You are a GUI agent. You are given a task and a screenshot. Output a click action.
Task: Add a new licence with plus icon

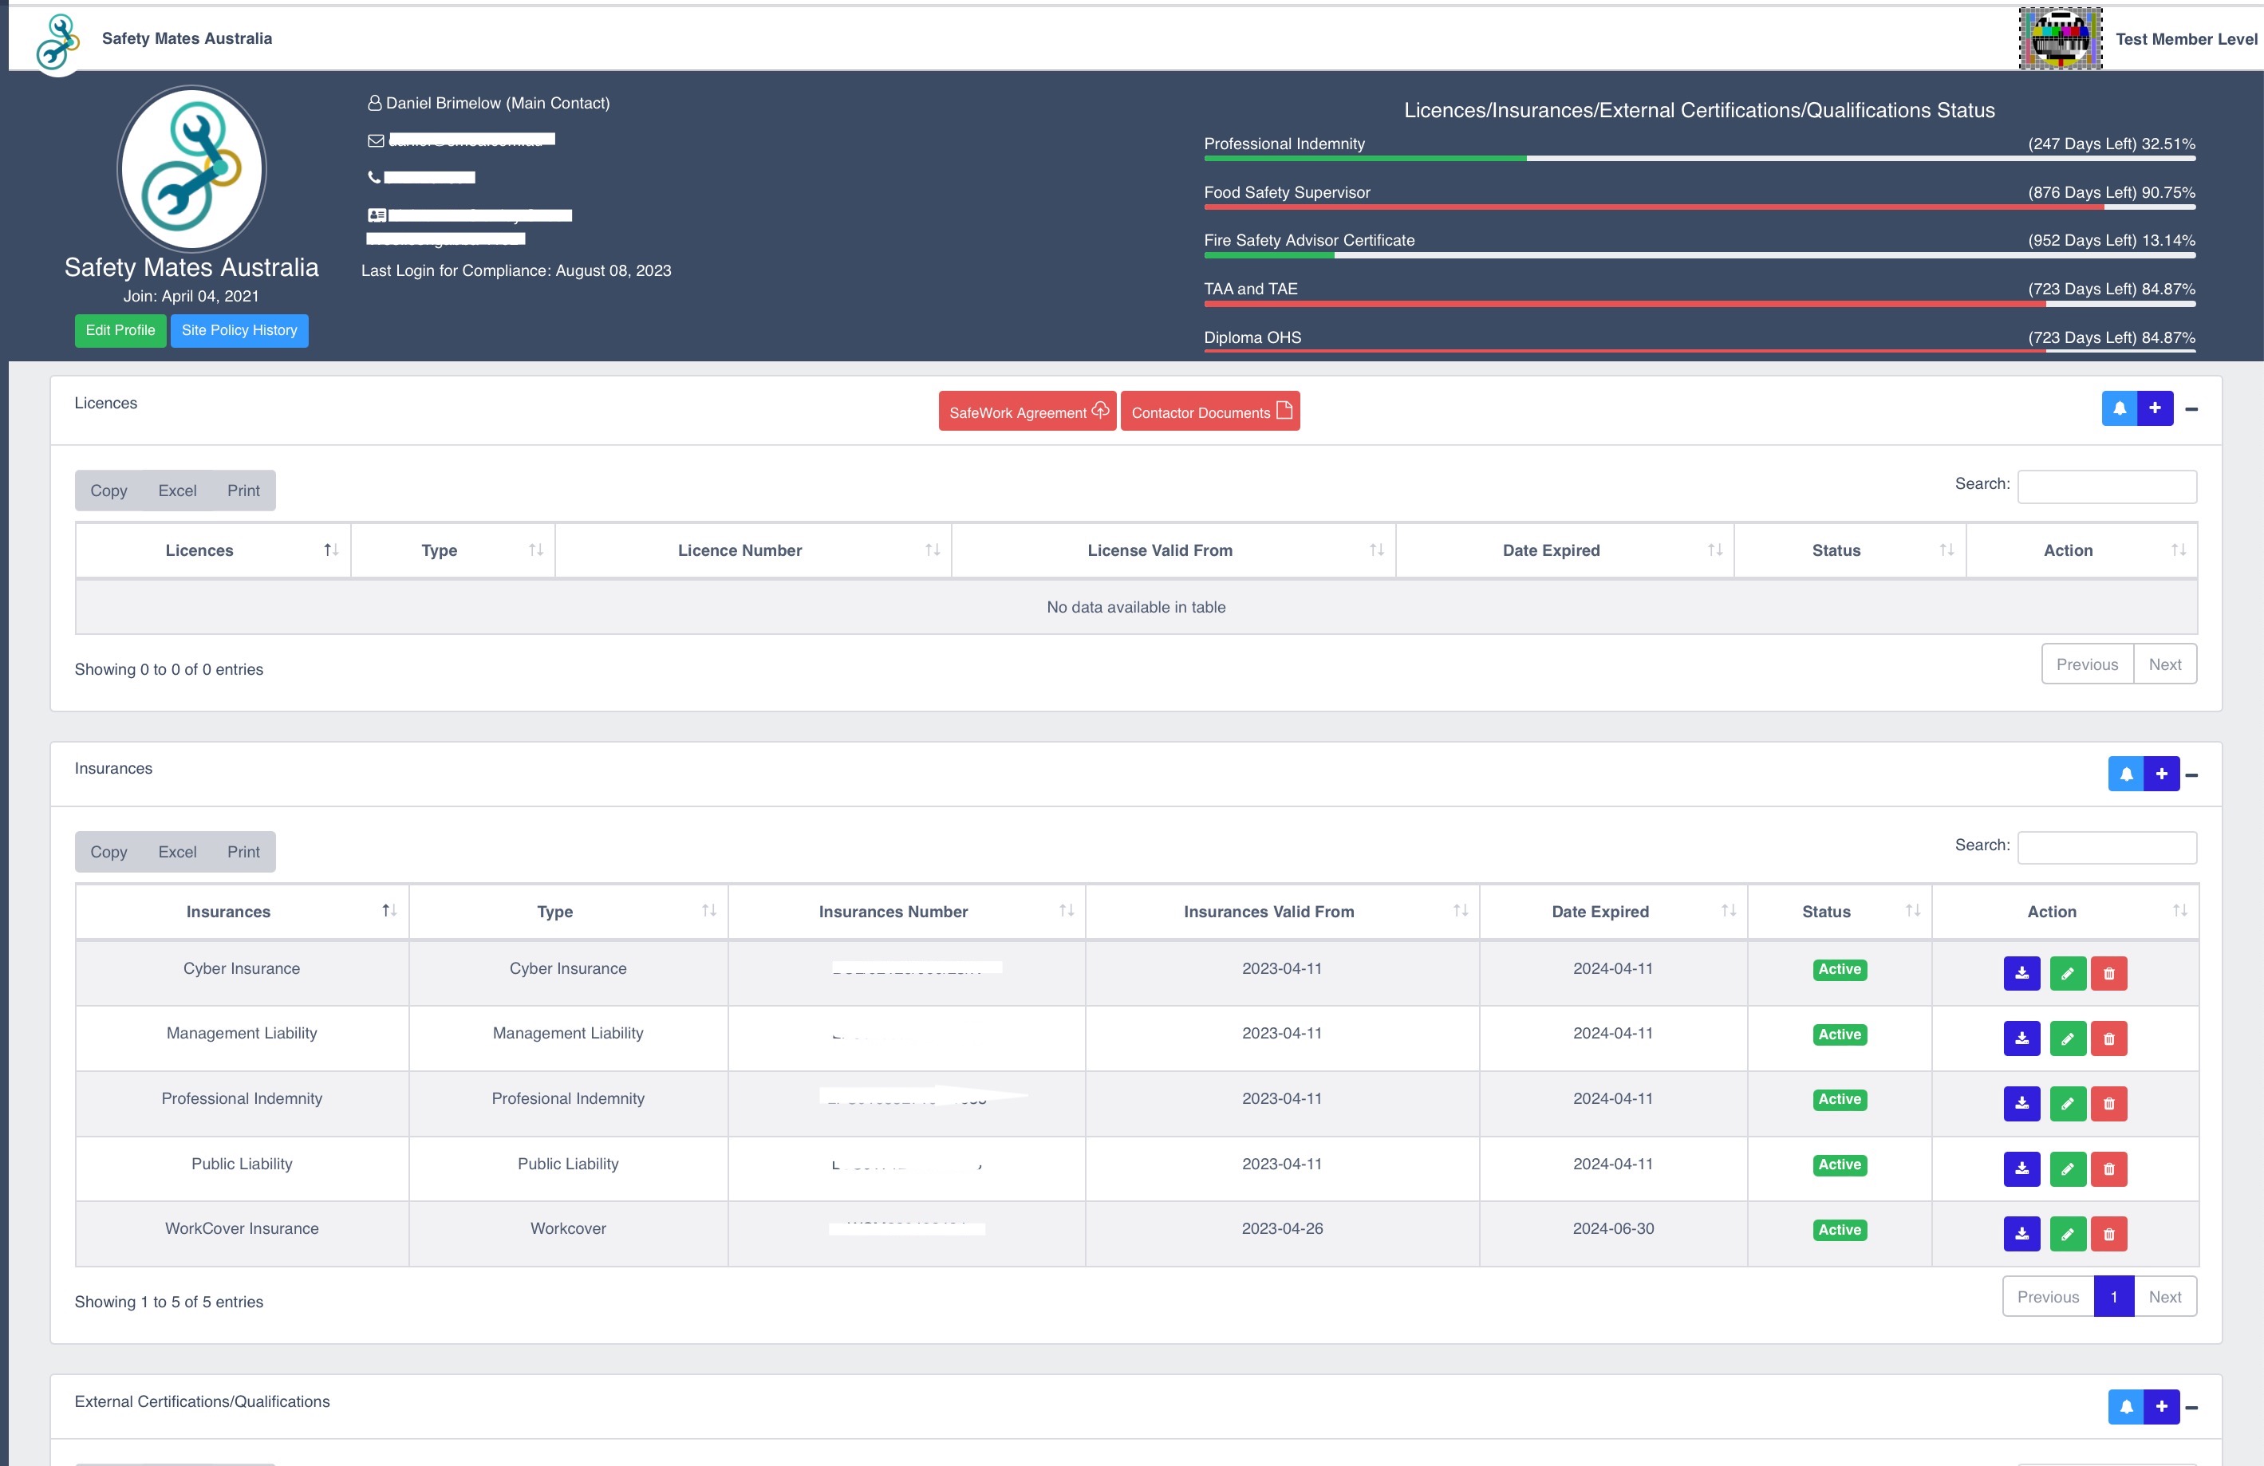click(x=2155, y=408)
